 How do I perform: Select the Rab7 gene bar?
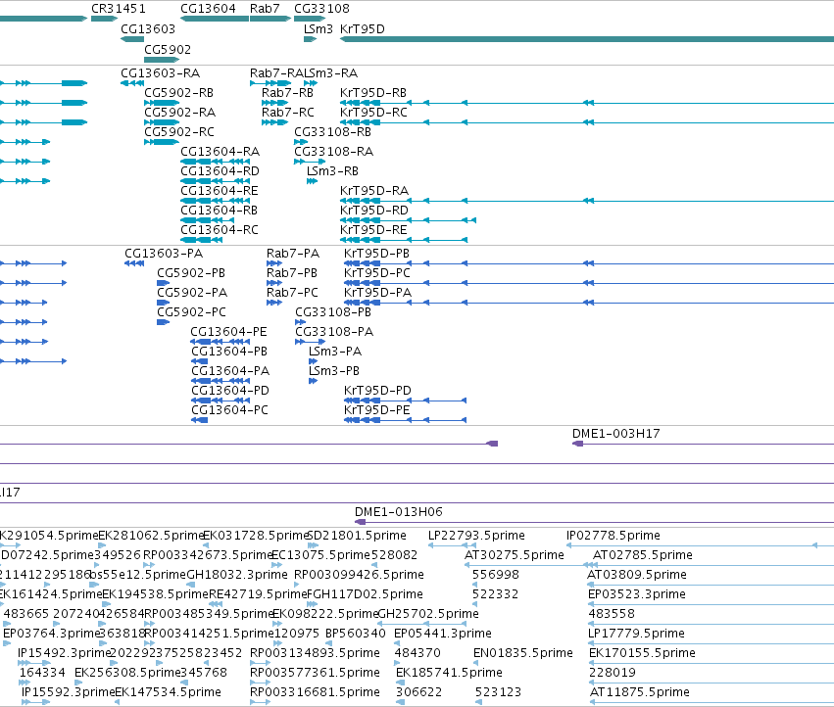click(270, 19)
